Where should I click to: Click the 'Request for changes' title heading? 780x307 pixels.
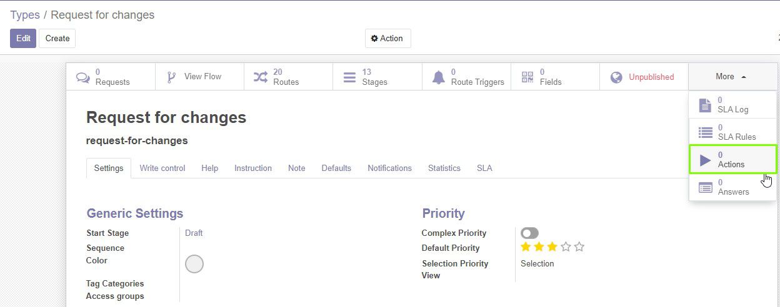[166, 117]
